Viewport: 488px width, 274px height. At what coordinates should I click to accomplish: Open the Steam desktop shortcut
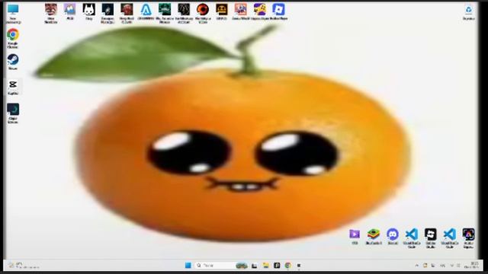[x=13, y=62]
